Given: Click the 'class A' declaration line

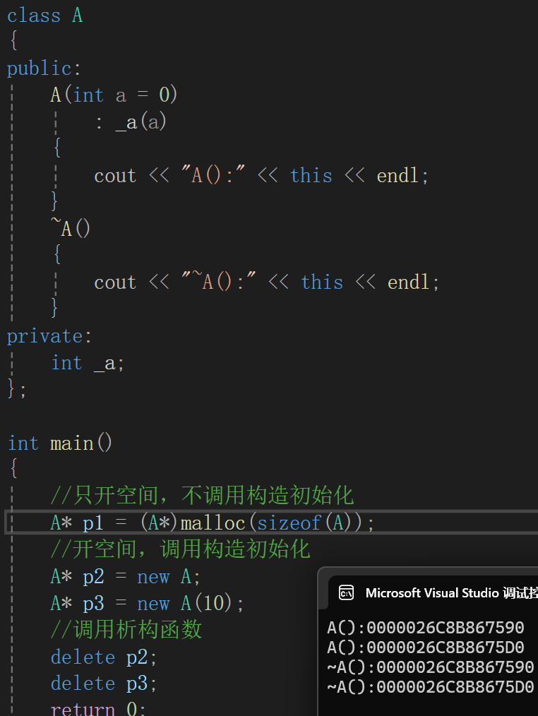Looking at the screenshot, I should (44, 16).
